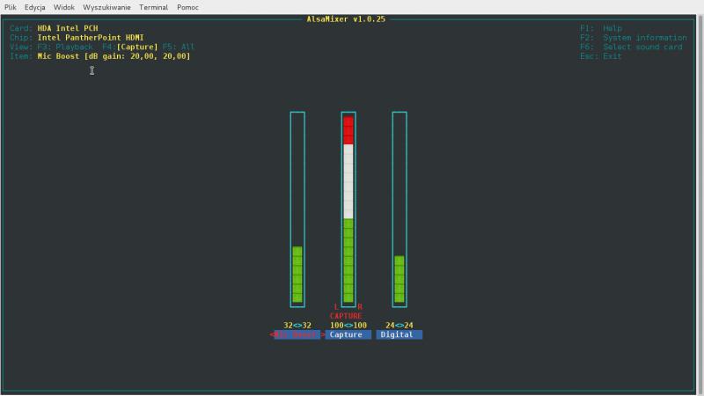Select the F4 Capture view
The image size is (704, 396).
coord(130,47)
